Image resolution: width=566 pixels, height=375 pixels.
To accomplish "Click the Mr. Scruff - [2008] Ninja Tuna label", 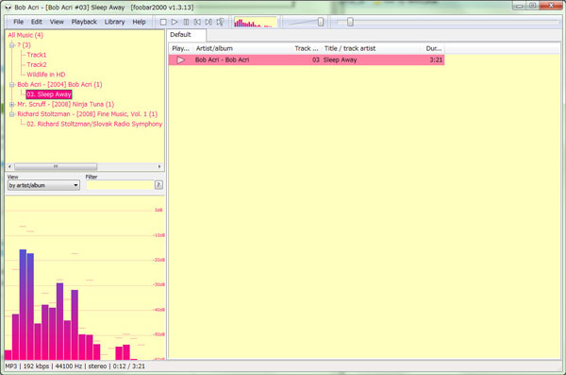I will pyautogui.click(x=66, y=104).
